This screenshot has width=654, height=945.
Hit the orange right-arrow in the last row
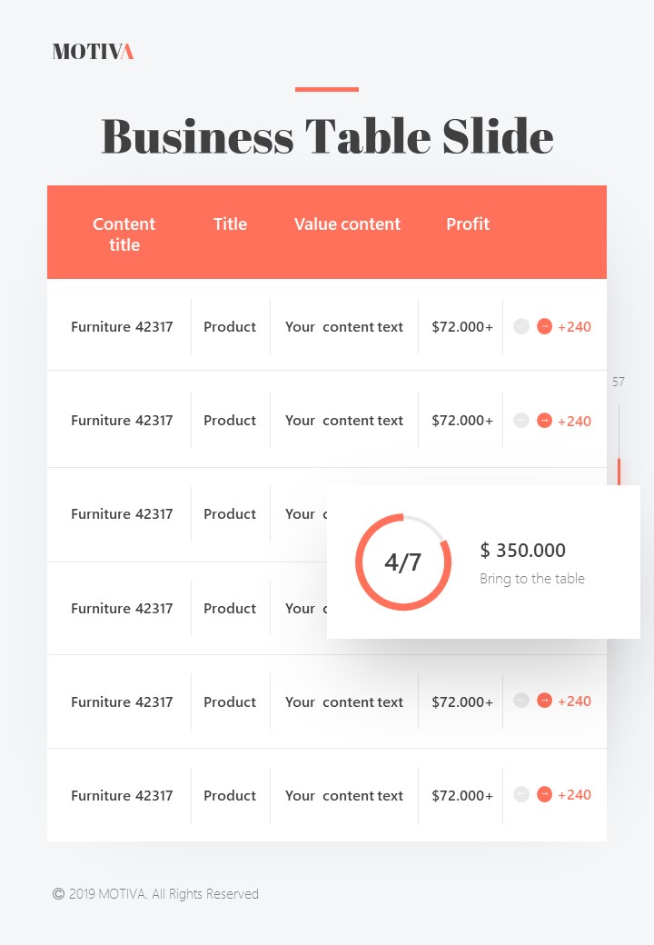(544, 794)
